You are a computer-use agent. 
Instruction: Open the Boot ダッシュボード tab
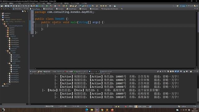coord(81,72)
